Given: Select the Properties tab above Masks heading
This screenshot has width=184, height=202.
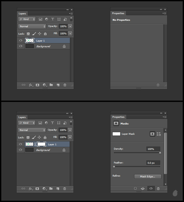Looking at the screenshot, I should click(x=118, y=117).
